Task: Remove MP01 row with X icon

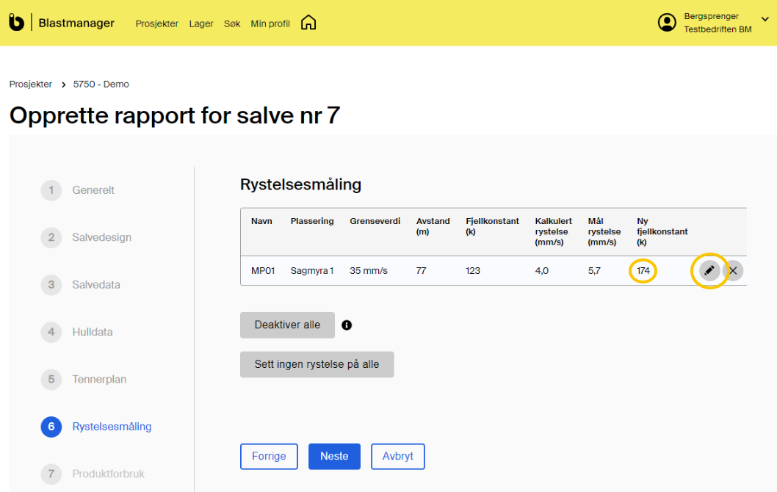Action: click(x=733, y=271)
